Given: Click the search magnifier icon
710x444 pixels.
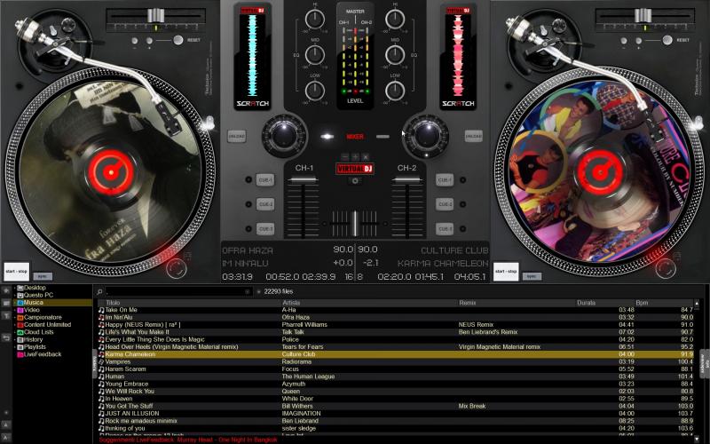Looking at the screenshot, I should pyautogui.click(x=99, y=291).
